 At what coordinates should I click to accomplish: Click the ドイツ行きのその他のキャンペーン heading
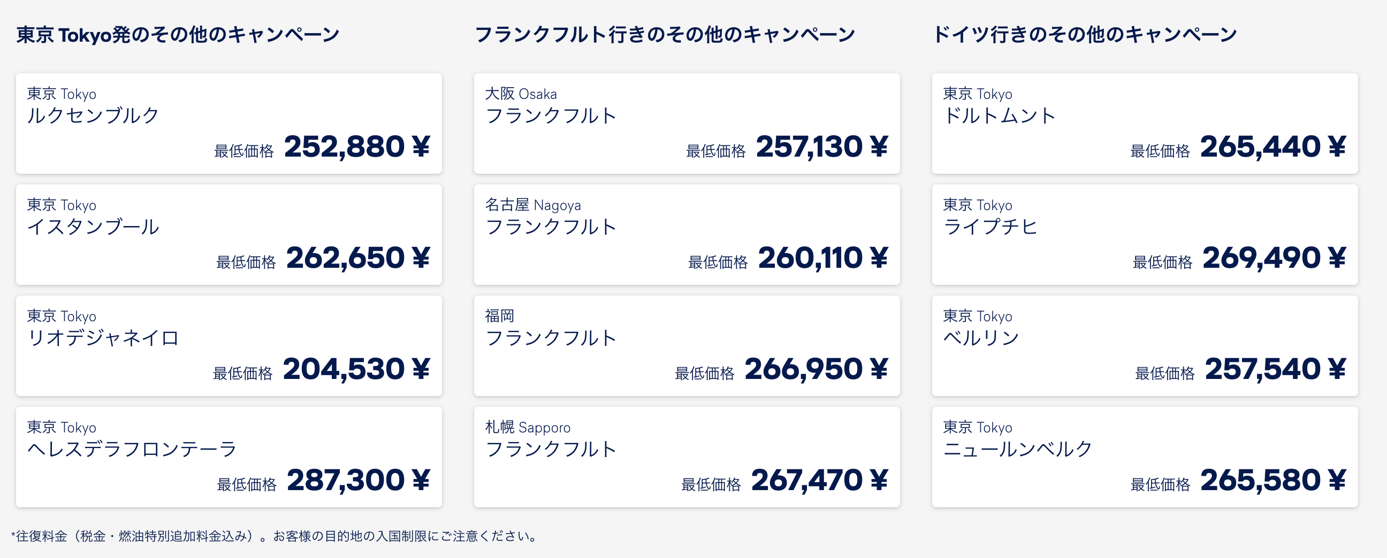click(x=1085, y=35)
